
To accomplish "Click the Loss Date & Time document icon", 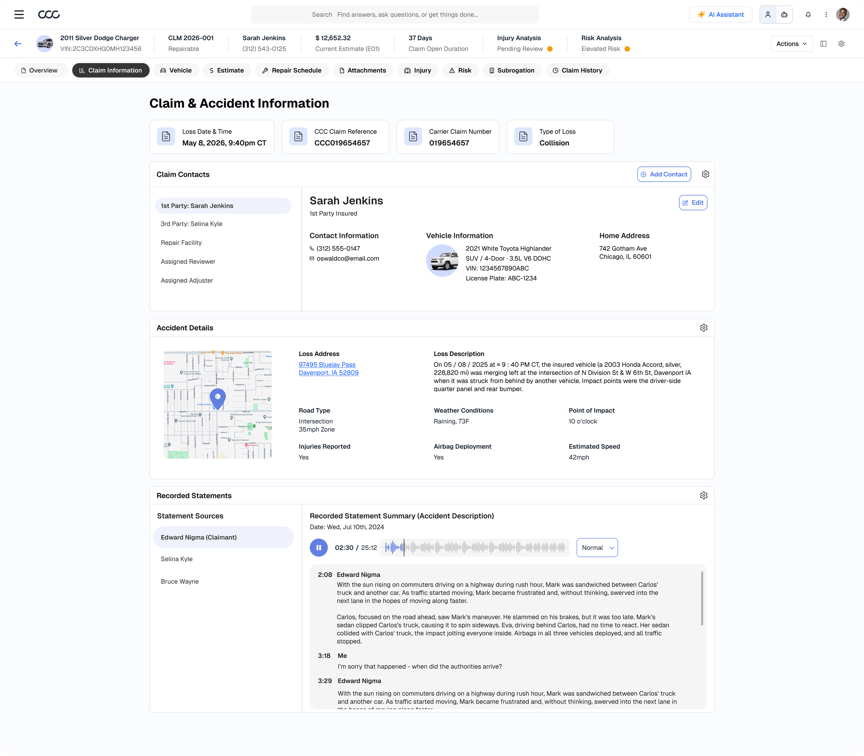I will (166, 136).
